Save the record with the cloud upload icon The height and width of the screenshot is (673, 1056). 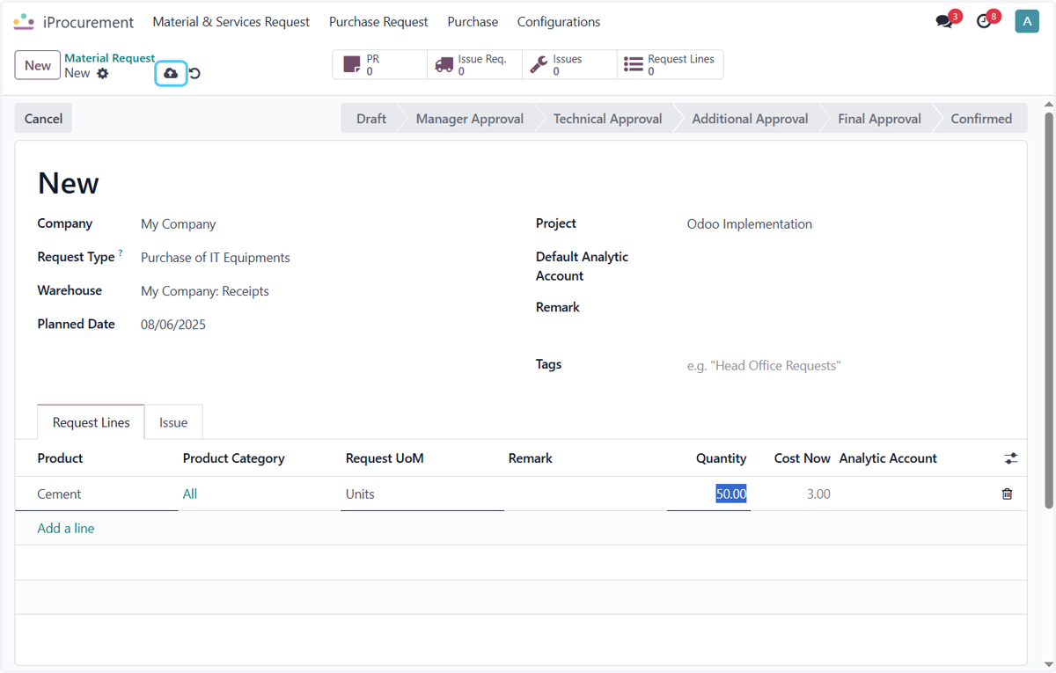point(171,73)
